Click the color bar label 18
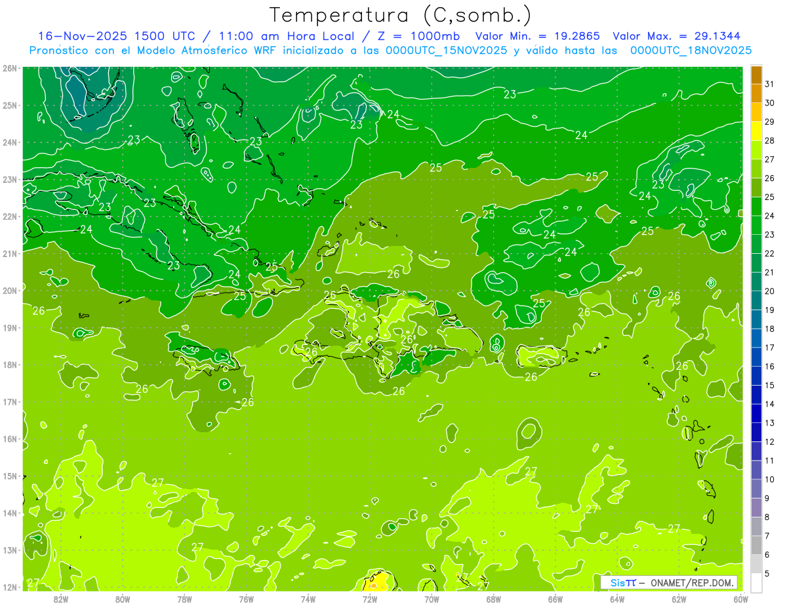 pyautogui.click(x=769, y=329)
